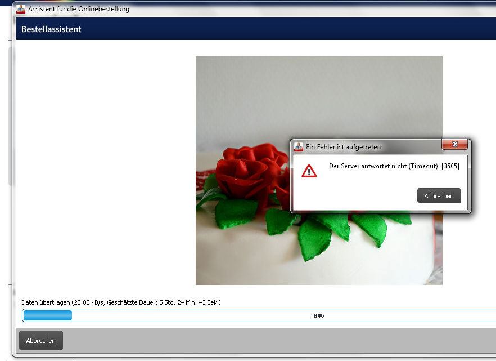This screenshot has width=496, height=361.
Task: Close the 'Ein Fehler ist aufgetreten' dialog
Action: pos(454,144)
